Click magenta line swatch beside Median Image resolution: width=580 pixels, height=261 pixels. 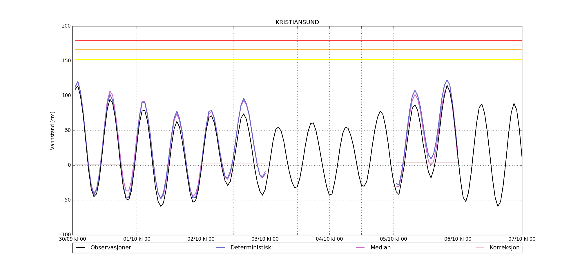[x=360, y=248]
